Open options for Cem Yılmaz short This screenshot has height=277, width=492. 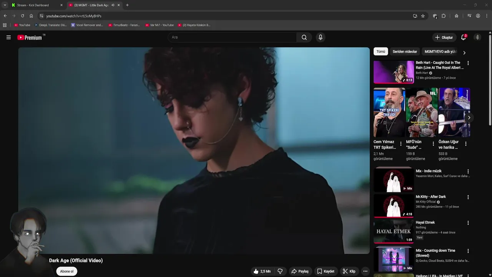(x=401, y=144)
